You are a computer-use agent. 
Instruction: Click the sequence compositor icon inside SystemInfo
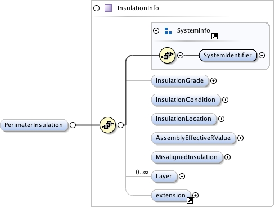tap(167, 55)
